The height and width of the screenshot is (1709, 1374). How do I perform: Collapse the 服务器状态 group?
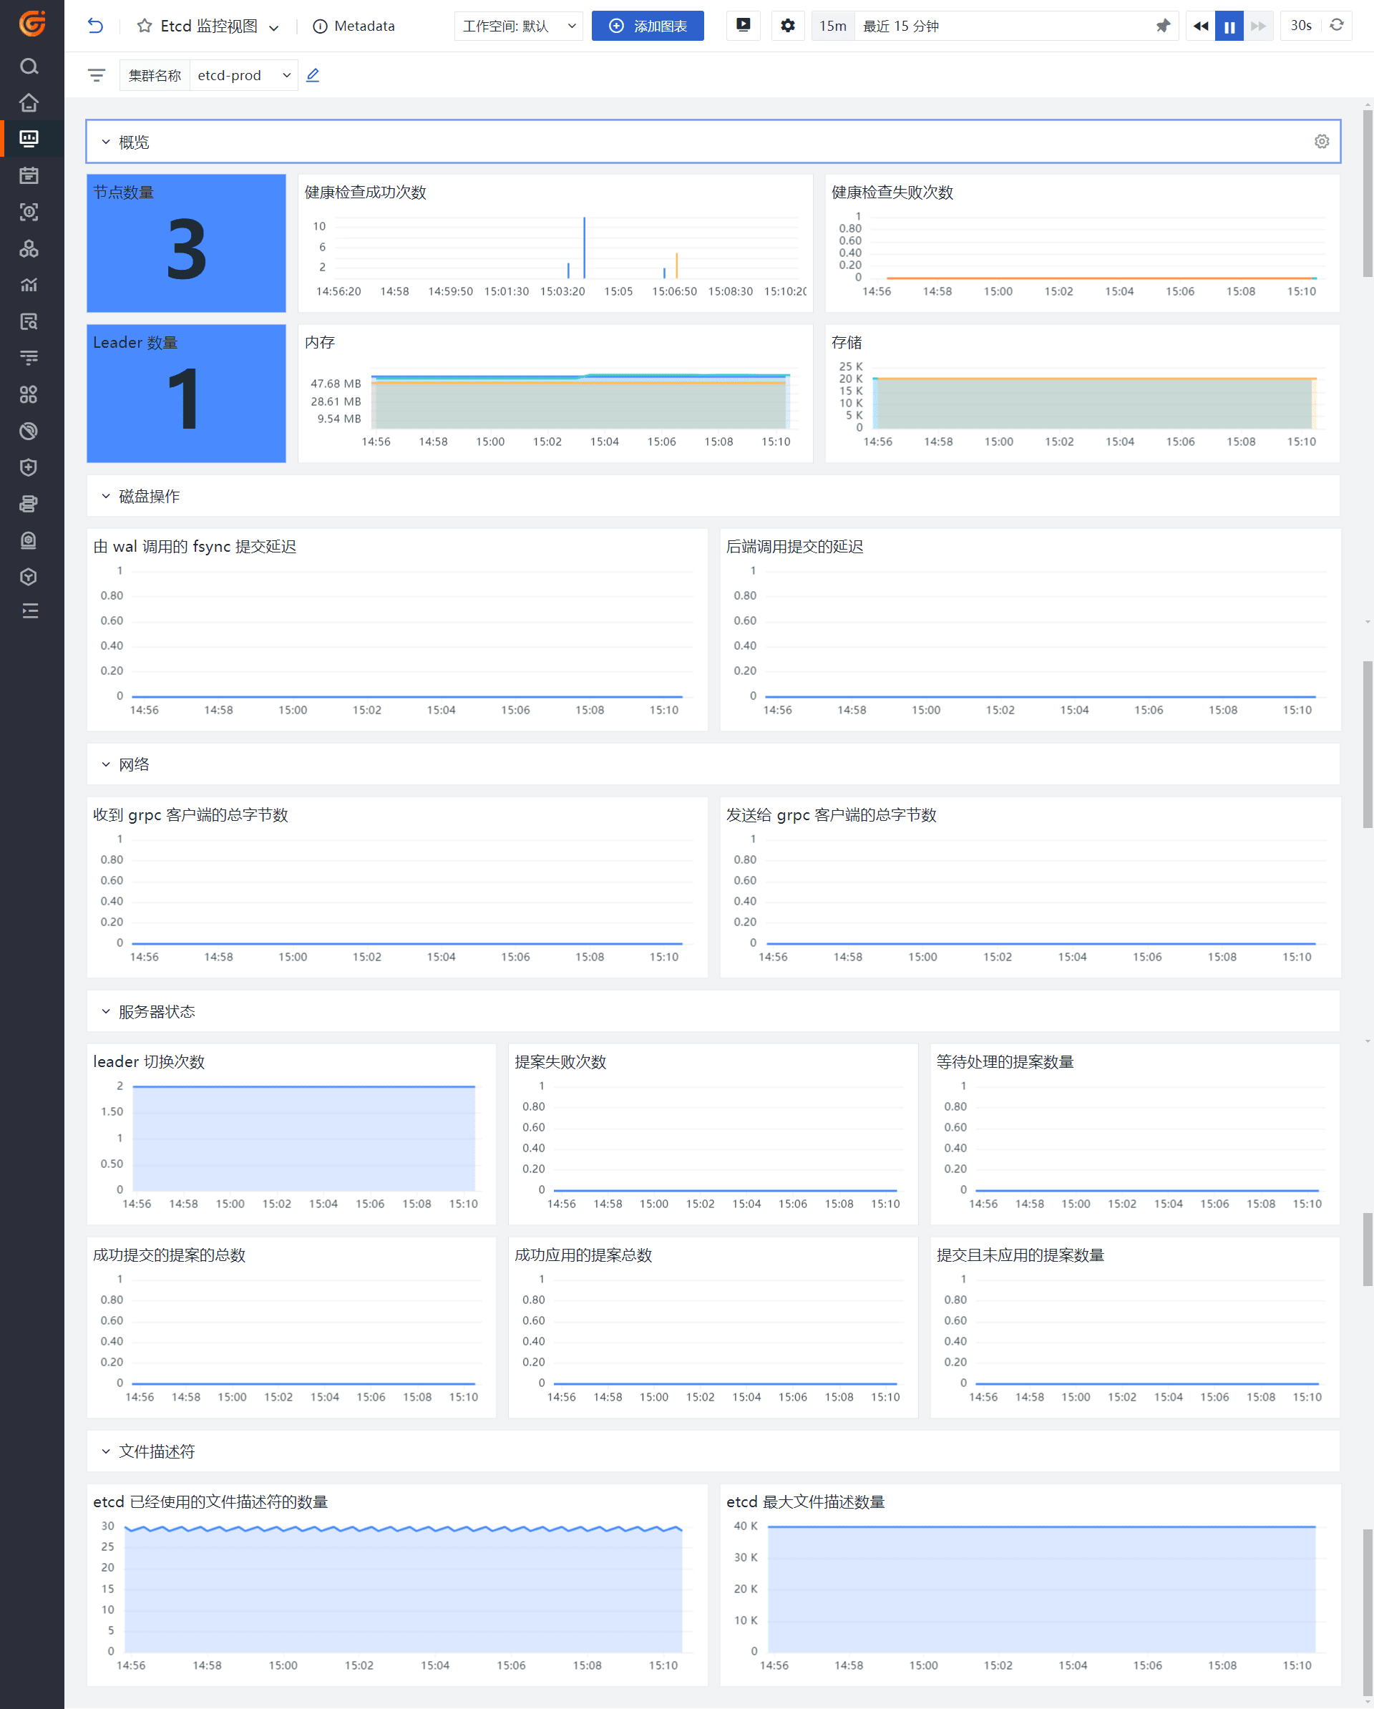click(x=105, y=1011)
